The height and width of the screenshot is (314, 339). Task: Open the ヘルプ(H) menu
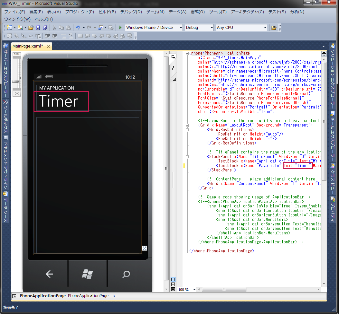[44, 19]
